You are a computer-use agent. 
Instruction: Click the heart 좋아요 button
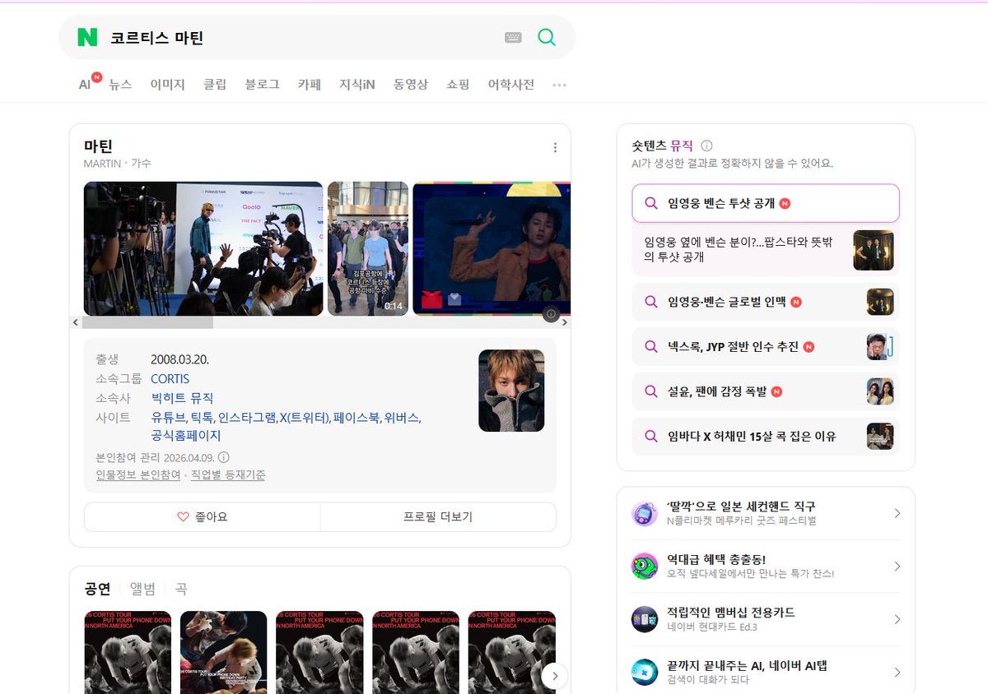point(203,517)
